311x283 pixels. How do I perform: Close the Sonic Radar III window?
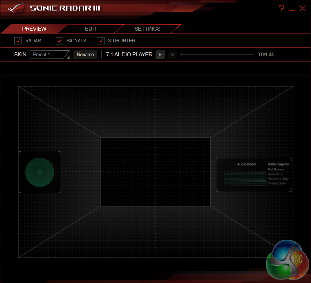(x=302, y=8)
